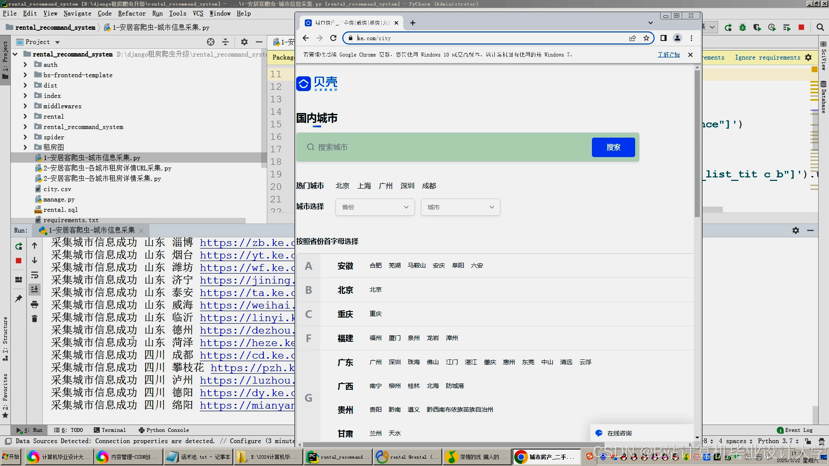829x466 pixels.
Task: Open the Refactor menu
Action: [132, 13]
